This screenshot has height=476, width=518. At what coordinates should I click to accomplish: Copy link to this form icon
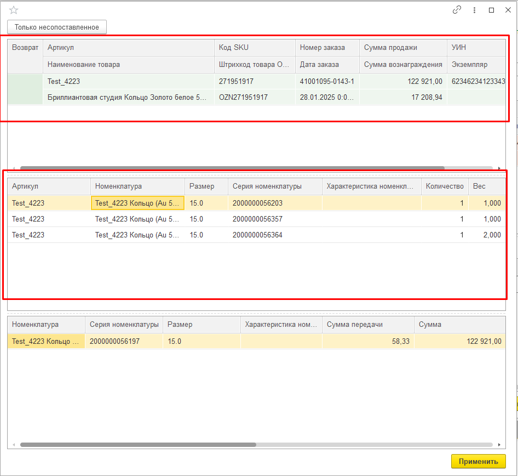[457, 10]
